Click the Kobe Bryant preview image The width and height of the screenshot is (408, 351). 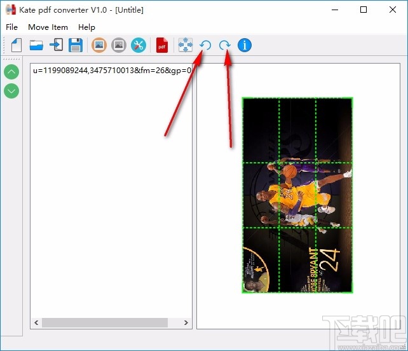click(x=297, y=195)
